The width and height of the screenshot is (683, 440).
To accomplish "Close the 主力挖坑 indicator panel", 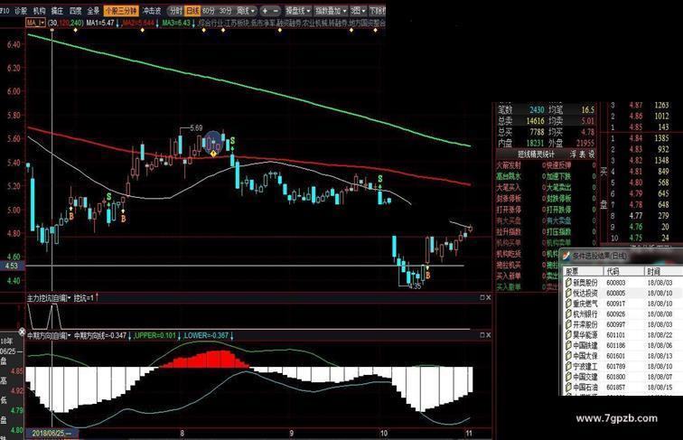I will 488,297.
